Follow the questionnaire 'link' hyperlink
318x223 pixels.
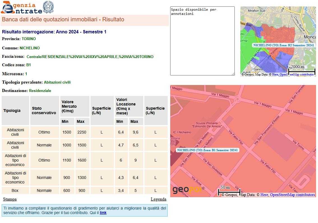[x=103, y=213]
